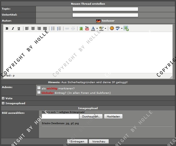Run the ABC spellchecker
Image resolution: width=176 pixels, height=146 pixels.
tap(118, 28)
